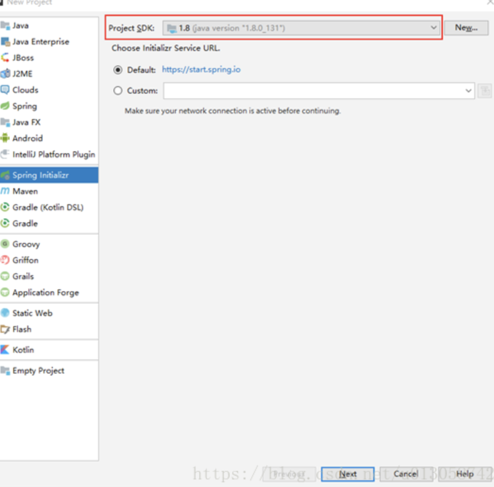Viewport: 494px width, 487px height.
Task: Click the Spring leaf icon
Action: (x=5, y=106)
